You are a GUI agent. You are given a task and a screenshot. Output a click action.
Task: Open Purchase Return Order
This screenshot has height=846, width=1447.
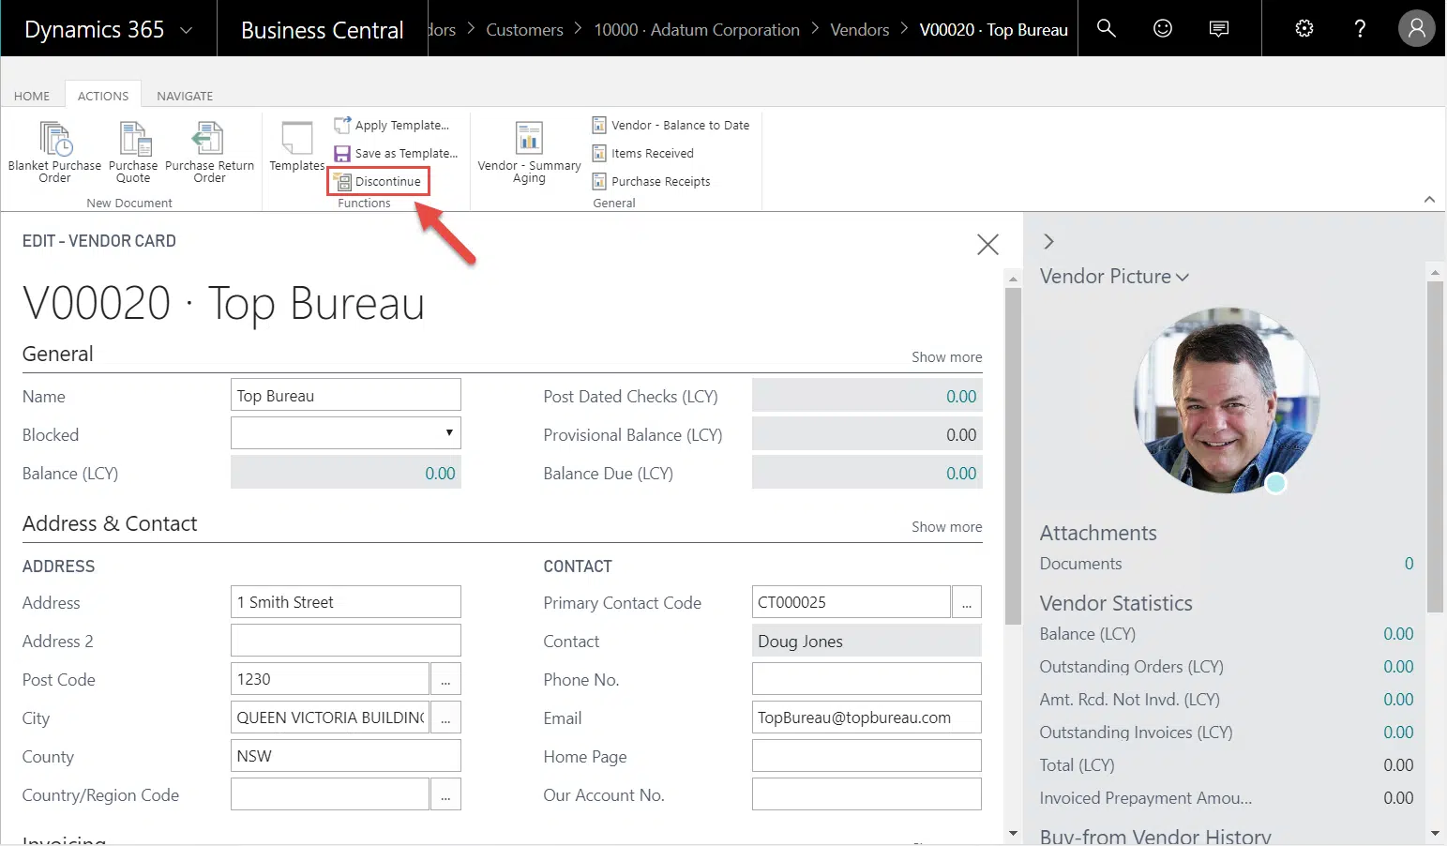pos(208,140)
